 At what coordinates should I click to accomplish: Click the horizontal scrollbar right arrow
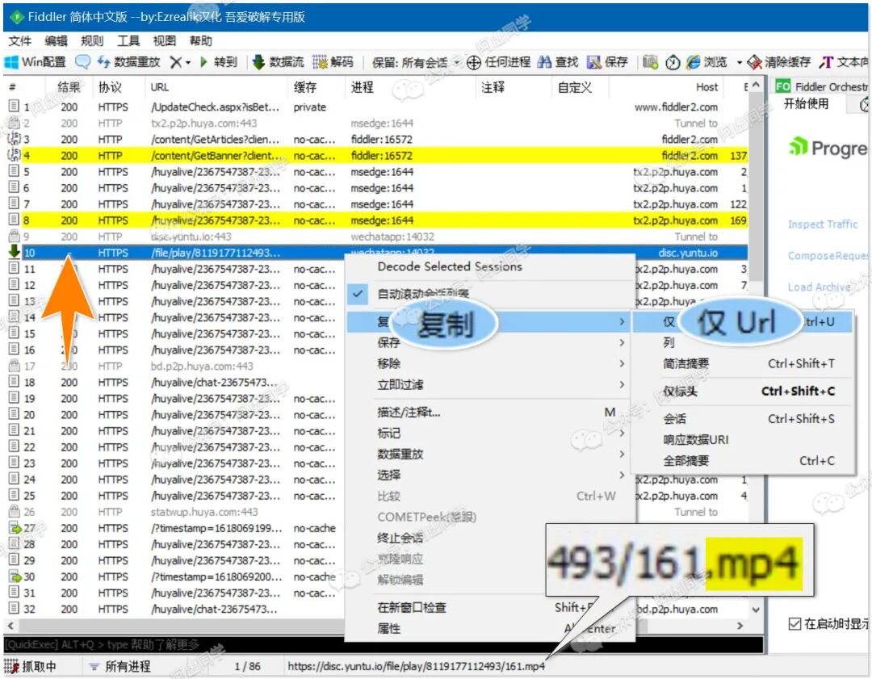(x=740, y=626)
